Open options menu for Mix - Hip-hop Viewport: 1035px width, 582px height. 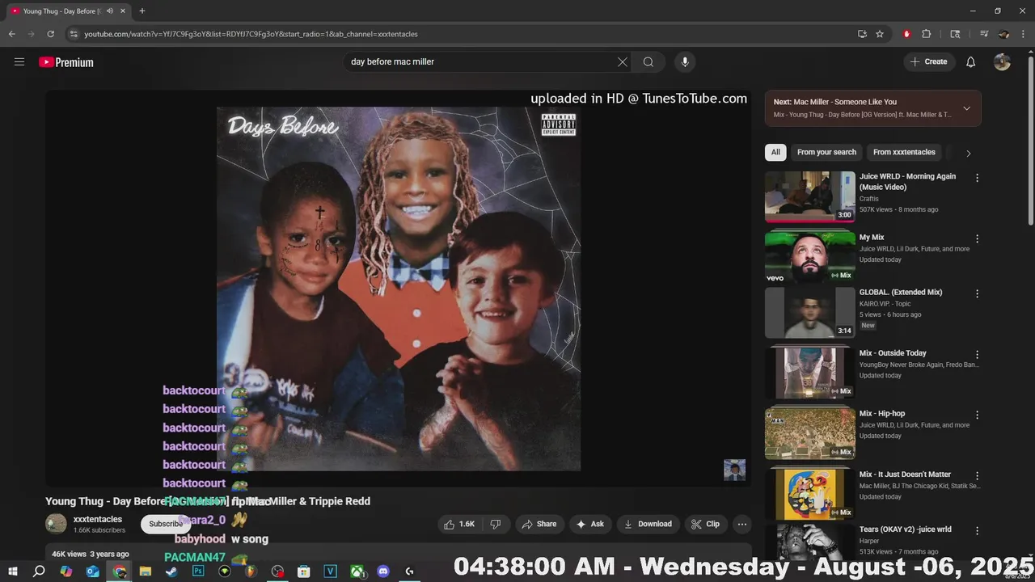(977, 415)
